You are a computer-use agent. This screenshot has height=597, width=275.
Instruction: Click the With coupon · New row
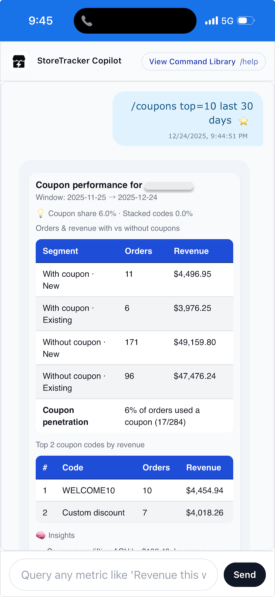tap(134, 280)
